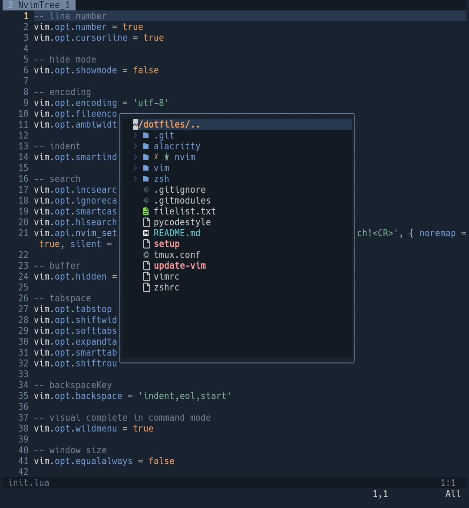Open the nvim folder name
This screenshot has width=469, height=508.
coord(185,157)
